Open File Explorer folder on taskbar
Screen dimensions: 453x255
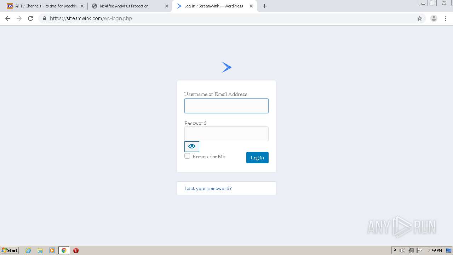coord(40,250)
